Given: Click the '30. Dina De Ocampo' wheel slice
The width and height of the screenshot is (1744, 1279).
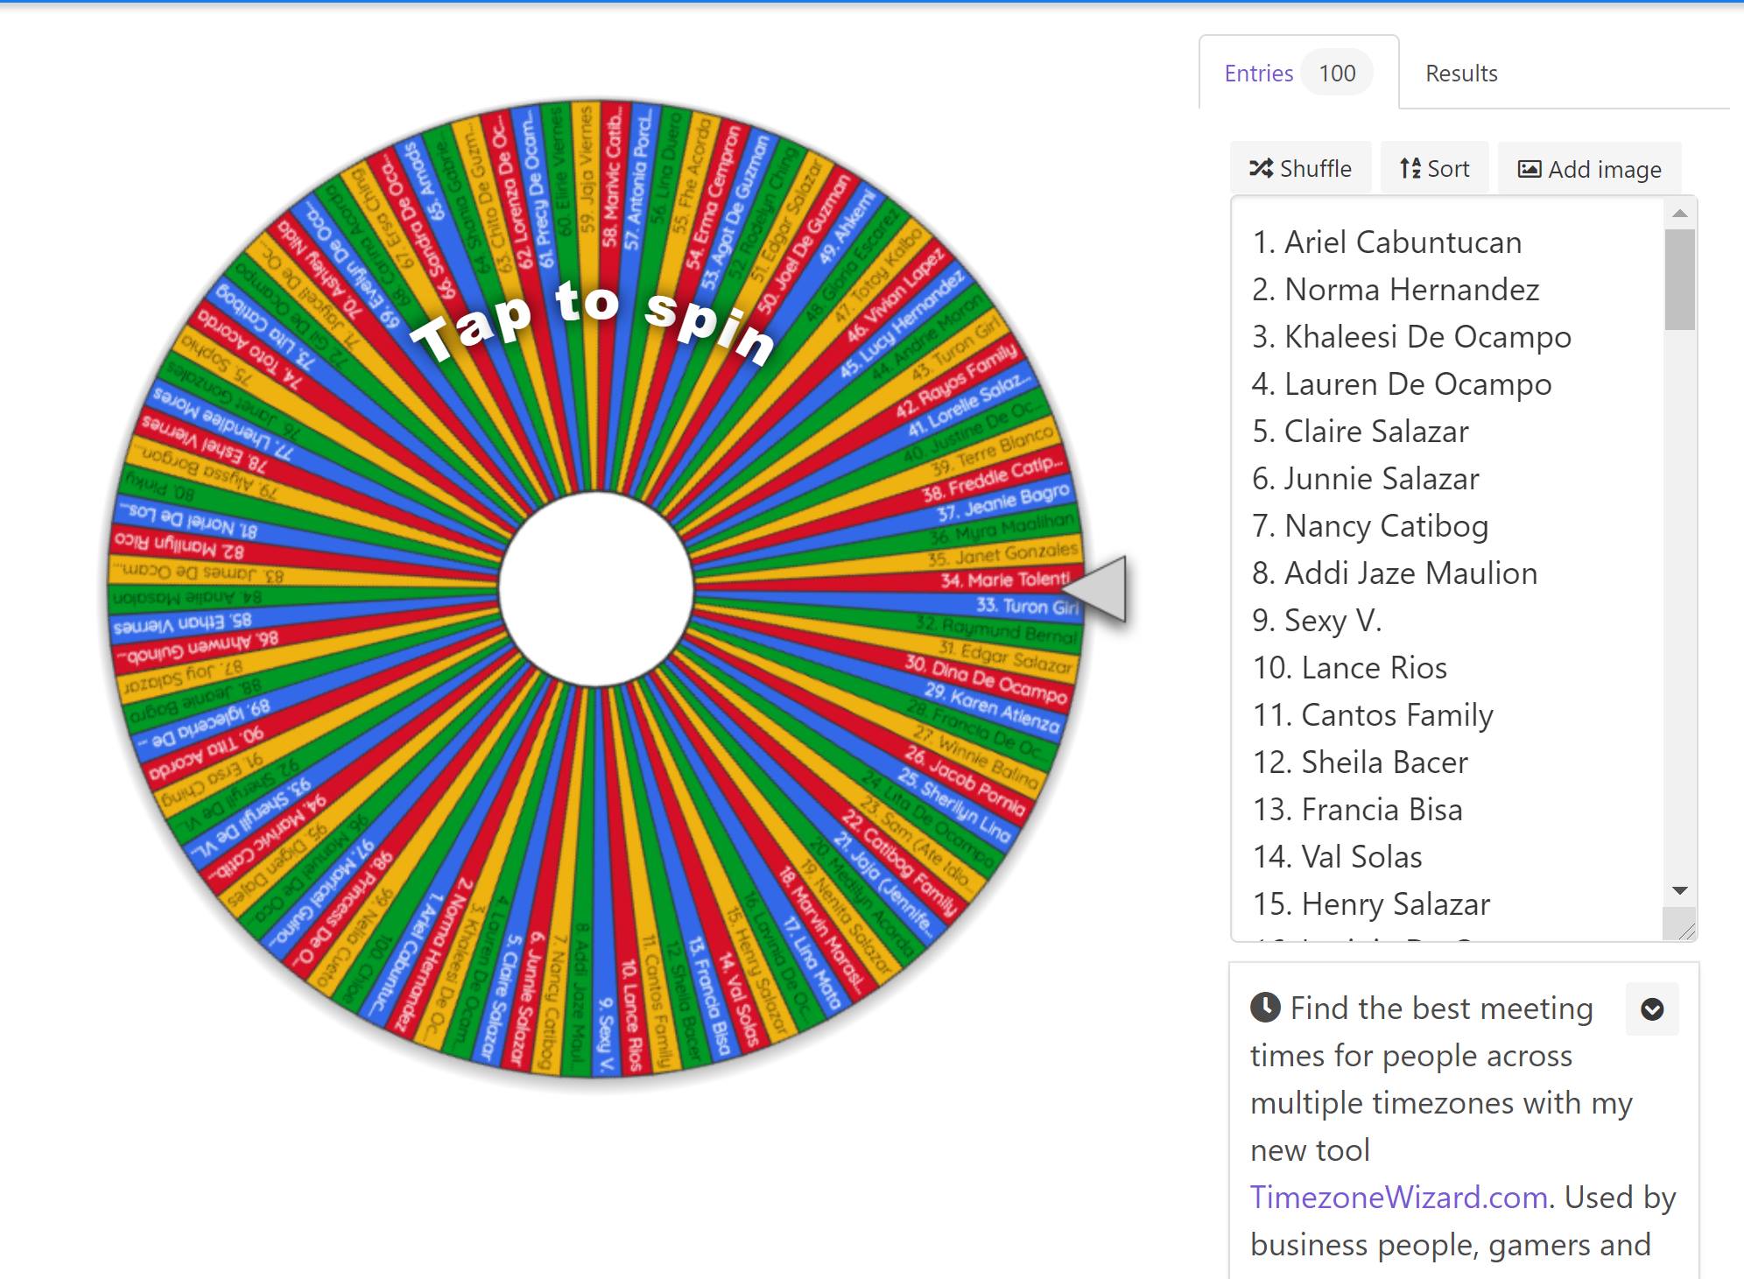Looking at the screenshot, I should tap(986, 679).
